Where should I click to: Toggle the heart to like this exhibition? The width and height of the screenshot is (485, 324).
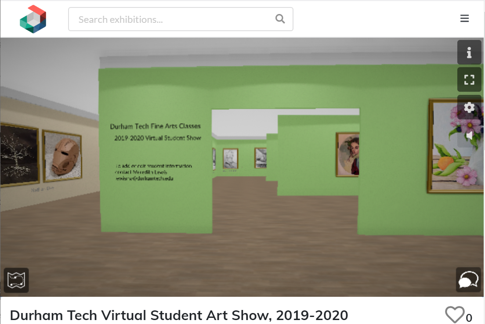click(x=455, y=314)
